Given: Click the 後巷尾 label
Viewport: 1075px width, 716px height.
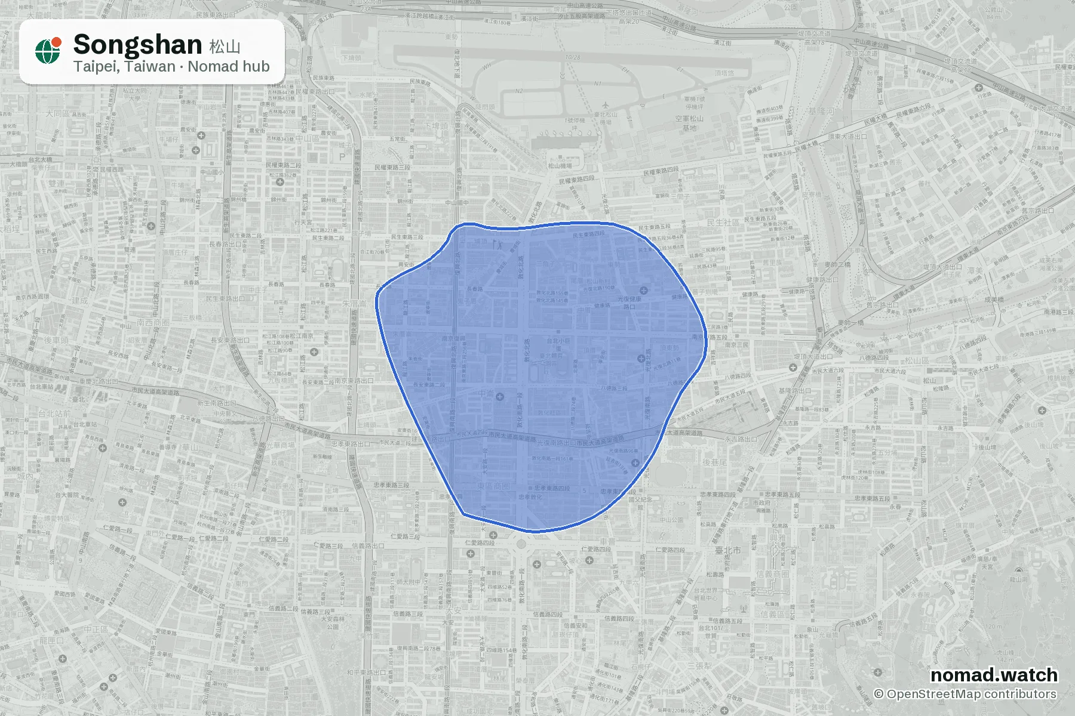Looking at the screenshot, I should [x=714, y=462].
